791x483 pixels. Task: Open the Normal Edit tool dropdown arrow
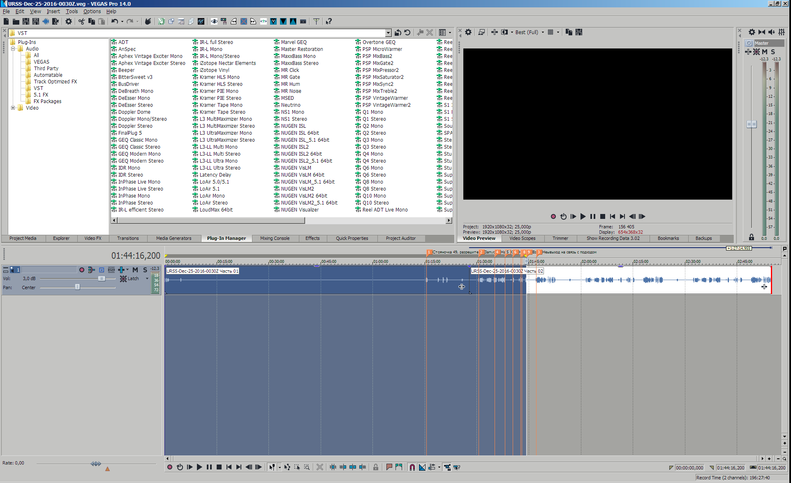click(x=280, y=467)
